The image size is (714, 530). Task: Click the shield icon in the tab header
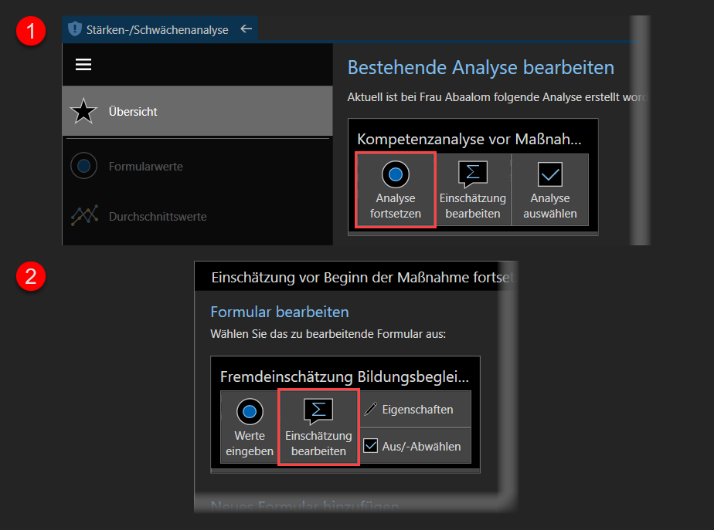[x=74, y=30]
